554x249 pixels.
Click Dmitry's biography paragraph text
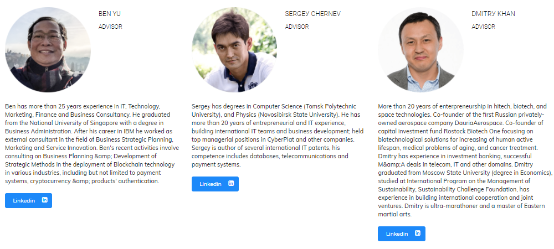(x=465, y=160)
